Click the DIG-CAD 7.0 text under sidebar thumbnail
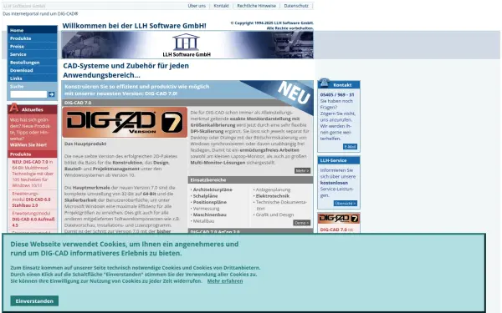Screen dimensions: 502x313 pyautogui.click(x=334, y=230)
